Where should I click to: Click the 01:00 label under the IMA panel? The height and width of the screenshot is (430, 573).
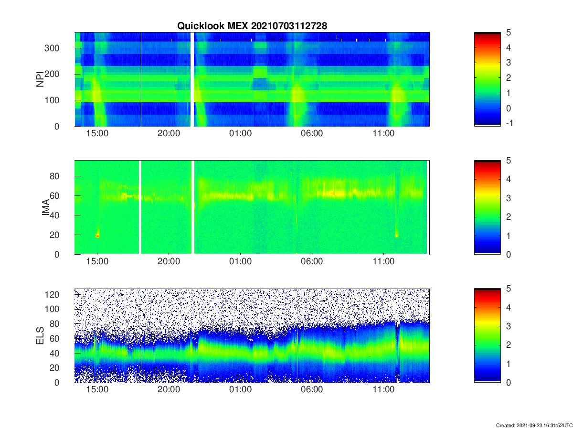[240, 262]
